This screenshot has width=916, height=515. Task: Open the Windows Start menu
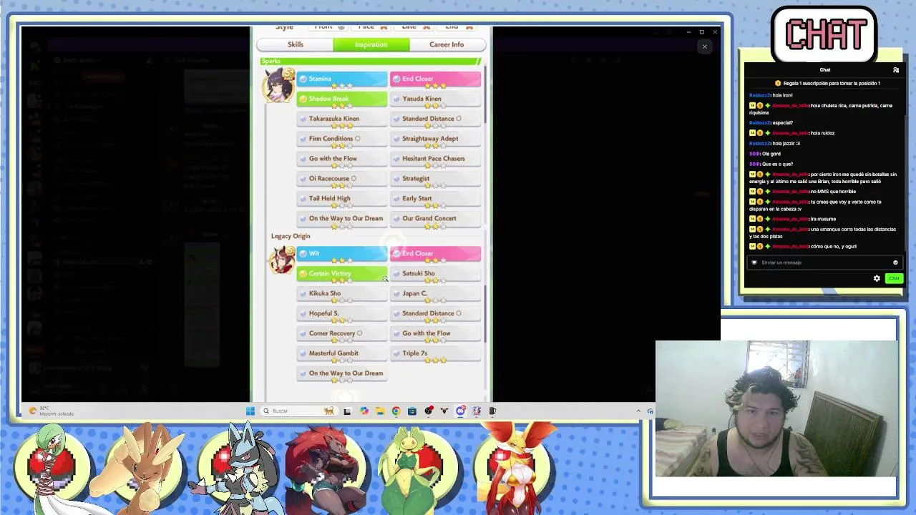[250, 411]
